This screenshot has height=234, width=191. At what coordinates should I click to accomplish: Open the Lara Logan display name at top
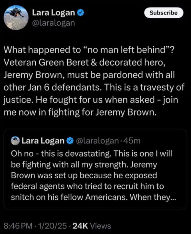(x=54, y=13)
